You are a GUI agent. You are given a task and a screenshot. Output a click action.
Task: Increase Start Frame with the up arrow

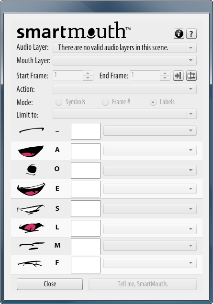88,73
